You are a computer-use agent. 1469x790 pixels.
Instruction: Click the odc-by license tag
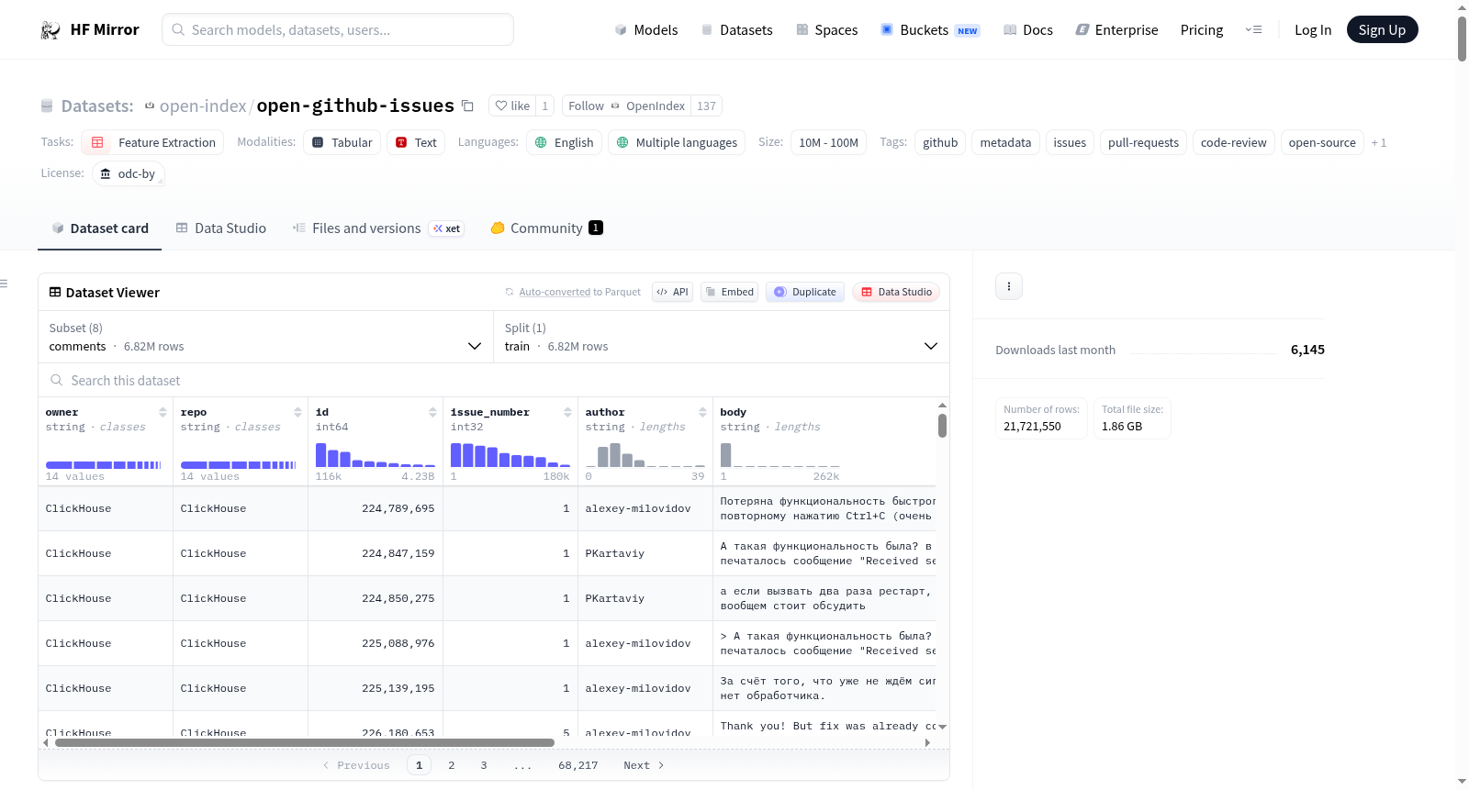pyautogui.click(x=129, y=173)
